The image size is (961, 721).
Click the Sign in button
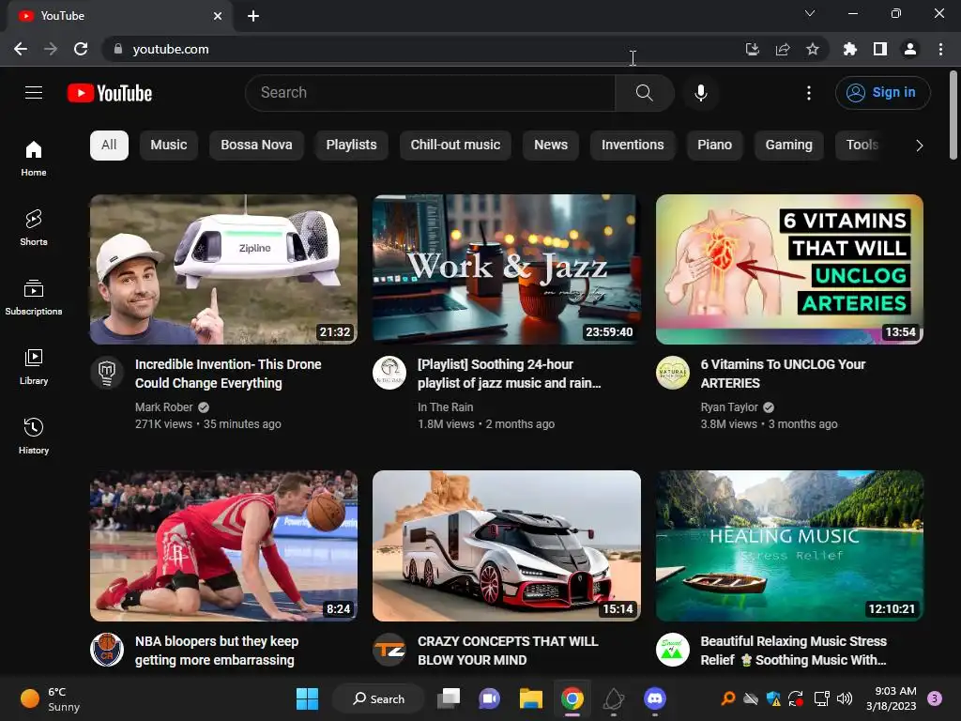click(882, 93)
